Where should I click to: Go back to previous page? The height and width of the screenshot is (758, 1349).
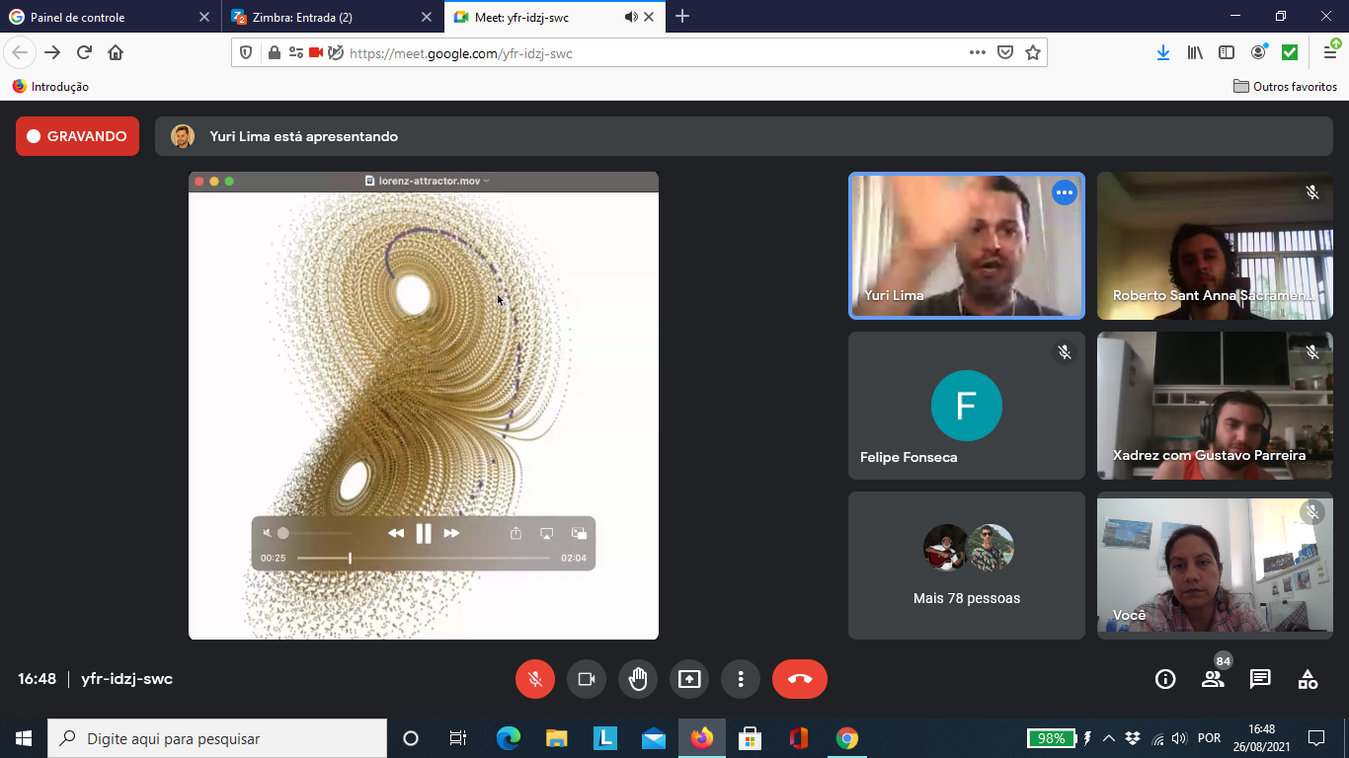20,52
